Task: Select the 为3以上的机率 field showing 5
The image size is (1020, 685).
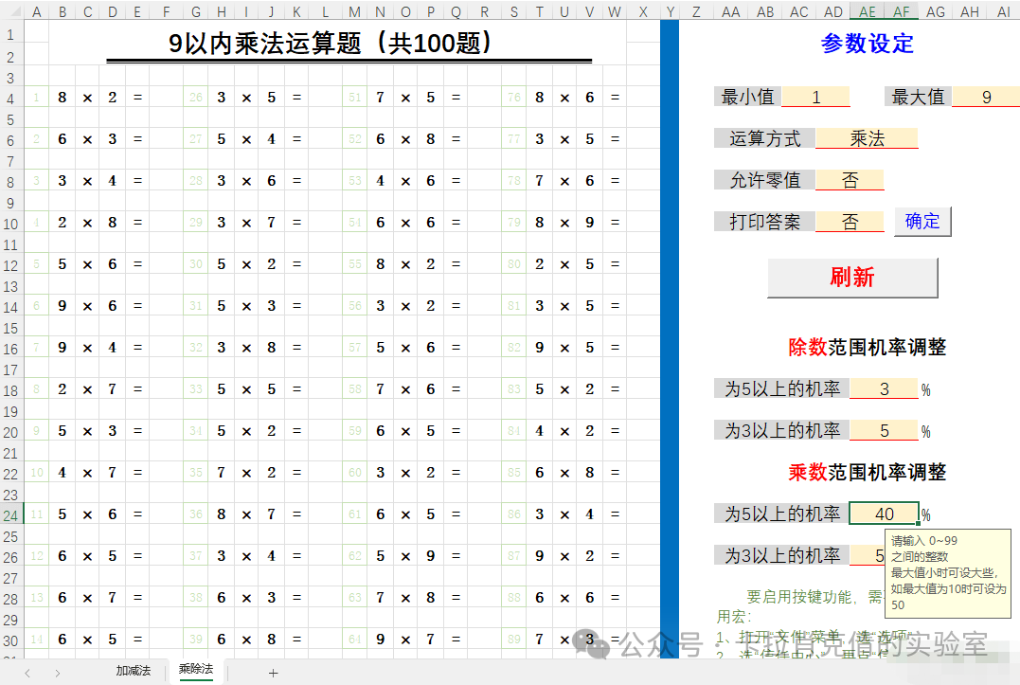Action: point(884,430)
